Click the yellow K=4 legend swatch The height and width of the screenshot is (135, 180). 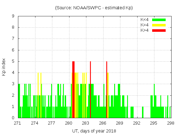[159, 25]
